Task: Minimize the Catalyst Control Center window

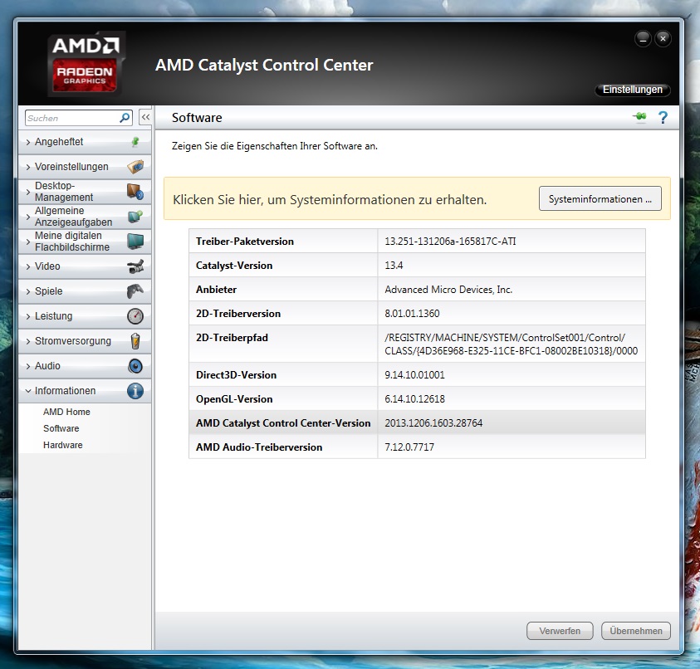Action: [643, 39]
